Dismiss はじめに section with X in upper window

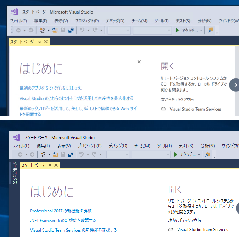click(x=139, y=62)
